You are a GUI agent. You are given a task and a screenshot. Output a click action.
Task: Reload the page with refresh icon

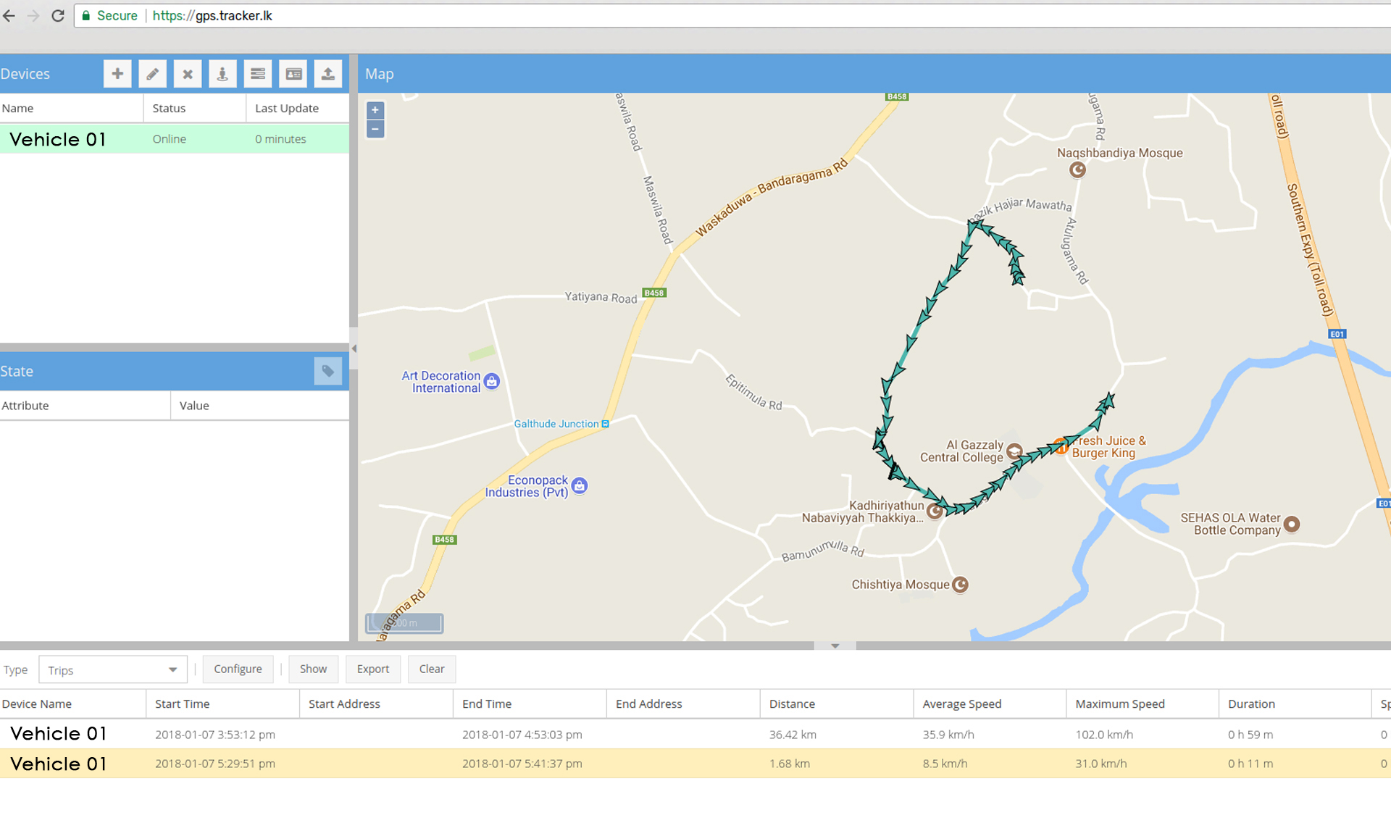tap(58, 15)
